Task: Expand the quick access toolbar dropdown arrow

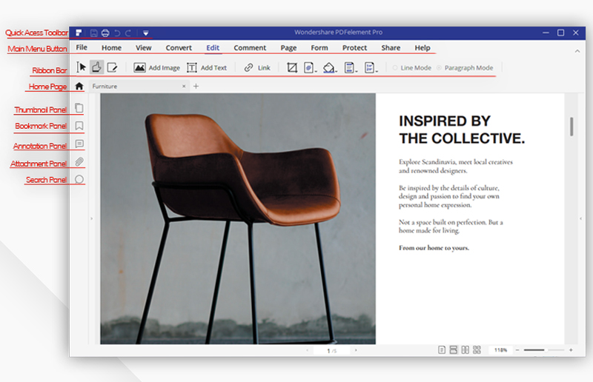Action: 145,33
